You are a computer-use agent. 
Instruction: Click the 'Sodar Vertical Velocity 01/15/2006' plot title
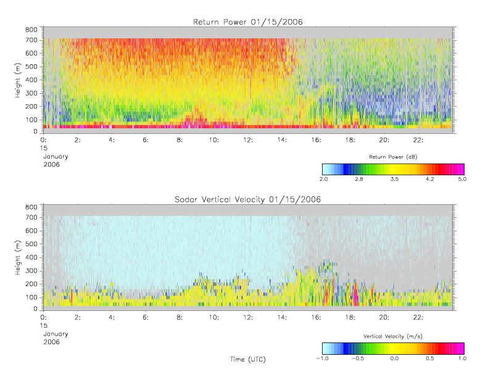pyautogui.click(x=248, y=199)
